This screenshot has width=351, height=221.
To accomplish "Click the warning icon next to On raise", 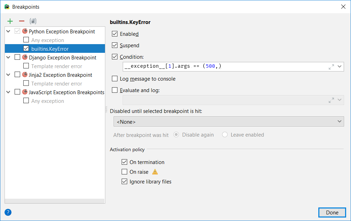I will 155,172.
